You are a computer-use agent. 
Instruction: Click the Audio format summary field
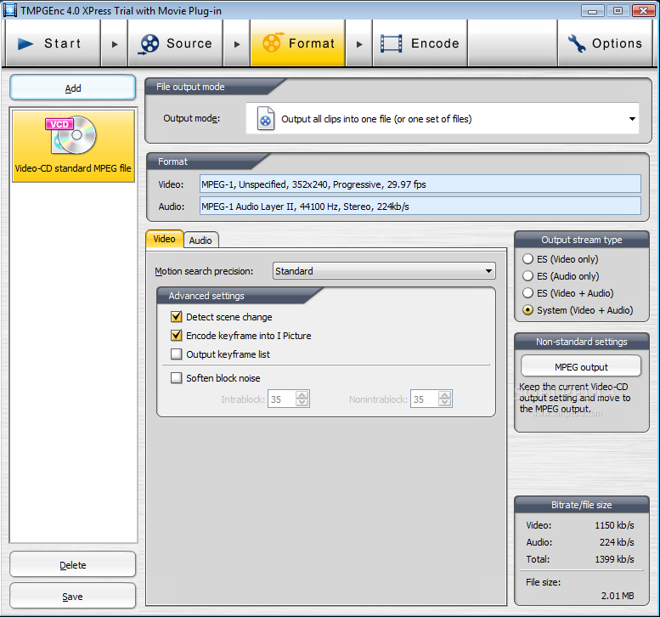pyautogui.click(x=420, y=206)
